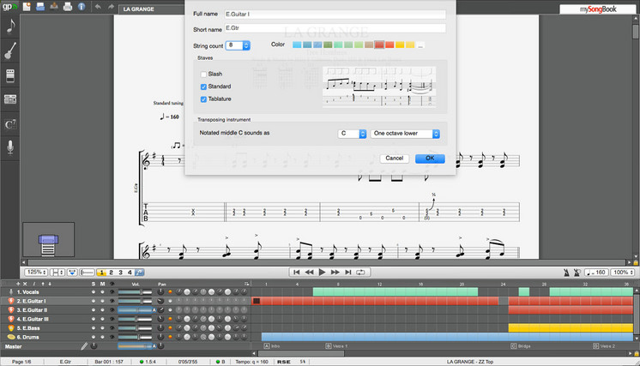Image resolution: width=640 pixels, height=366 pixels.
Task: Open the chord C7 panel
Action: point(9,124)
